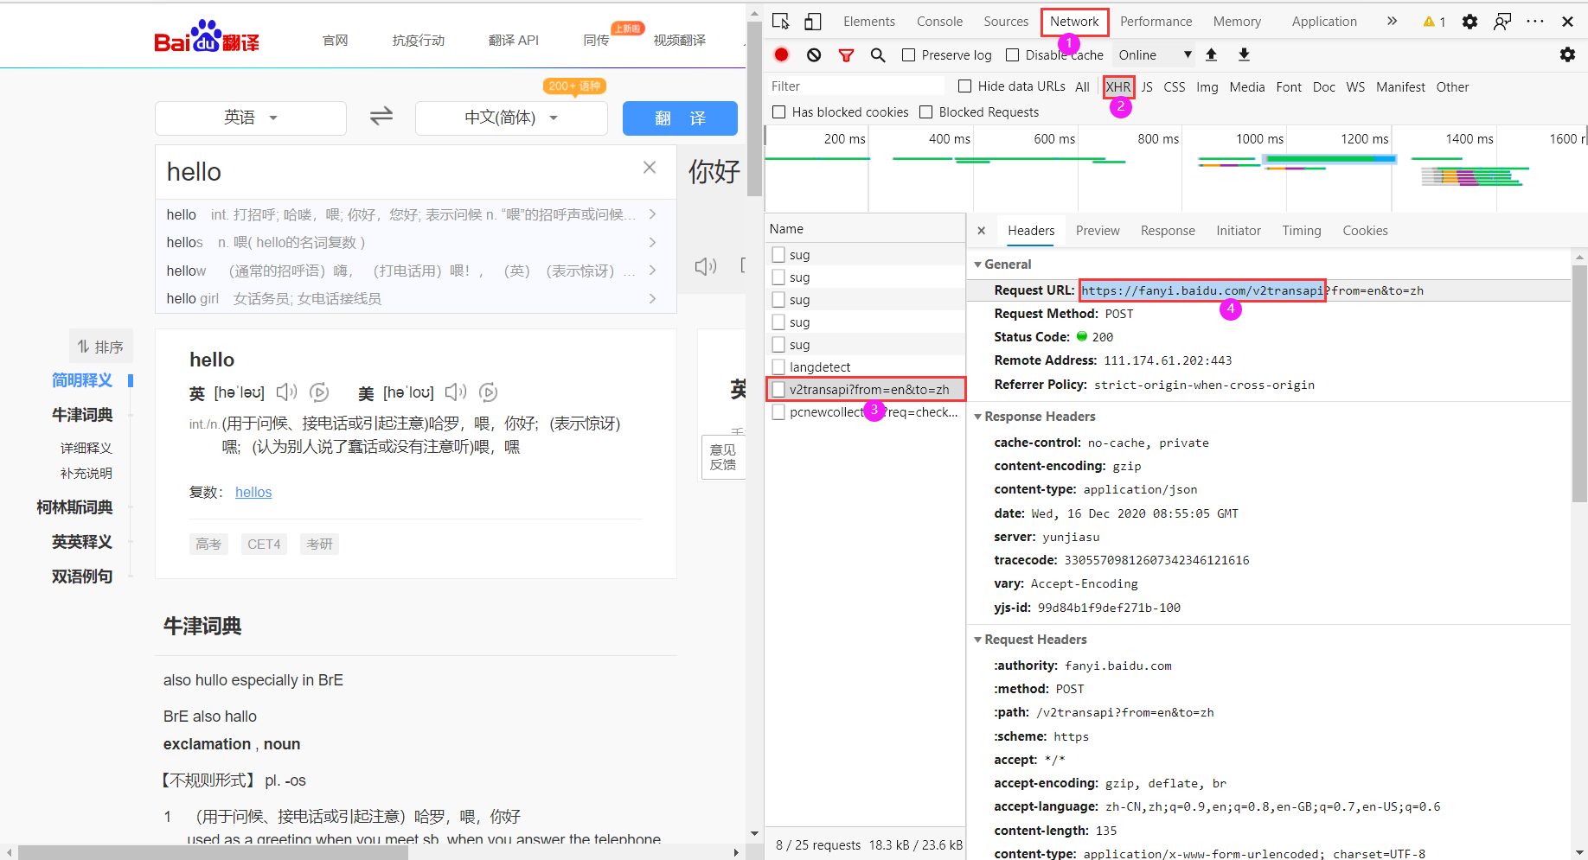Screen dimensions: 1588x860
Task: Click the 排序 sort button
Action: [101, 347]
